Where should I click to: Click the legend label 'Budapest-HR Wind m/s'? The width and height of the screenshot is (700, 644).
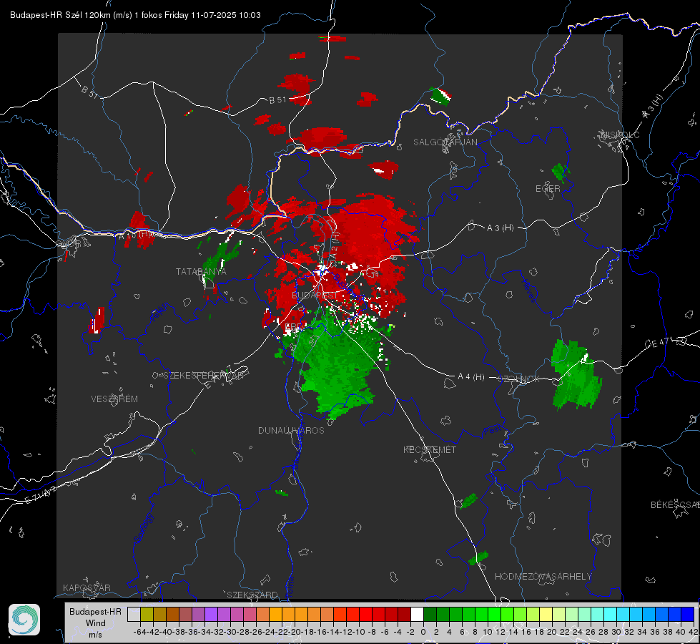[95, 623]
